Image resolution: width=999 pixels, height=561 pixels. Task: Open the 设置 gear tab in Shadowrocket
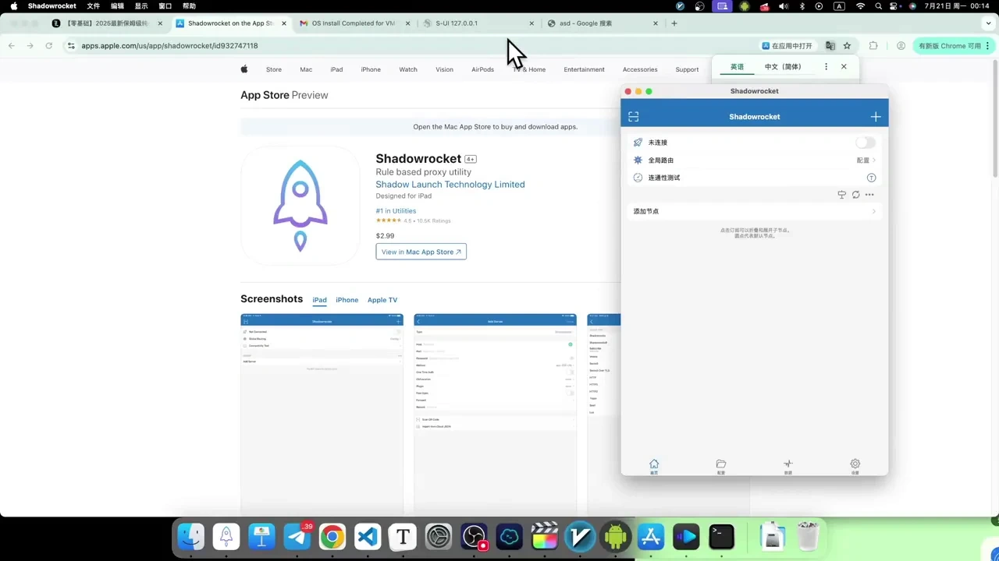point(855,466)
